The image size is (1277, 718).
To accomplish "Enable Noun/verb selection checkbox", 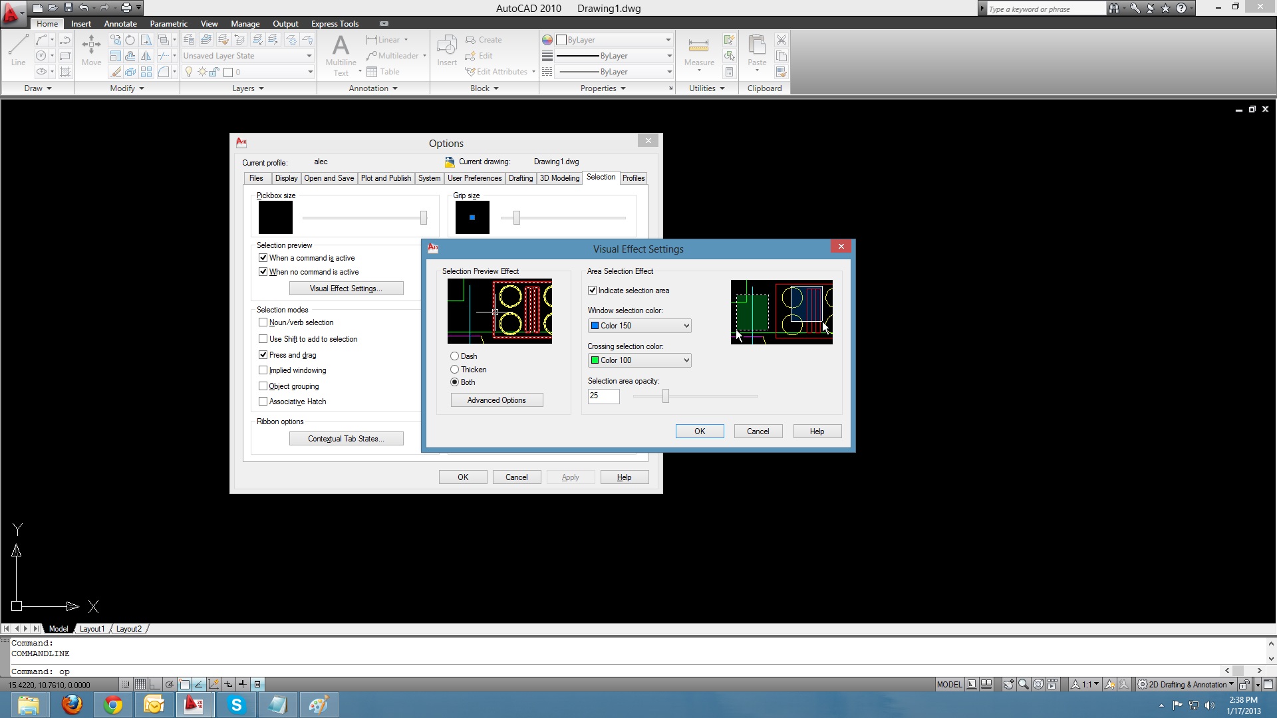I will (x=263, y=322).
